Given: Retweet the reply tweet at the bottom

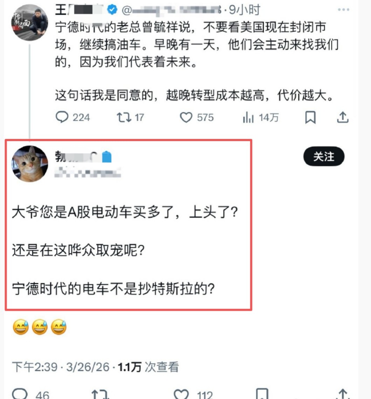Looking at the screenshot, I should 100,394.
